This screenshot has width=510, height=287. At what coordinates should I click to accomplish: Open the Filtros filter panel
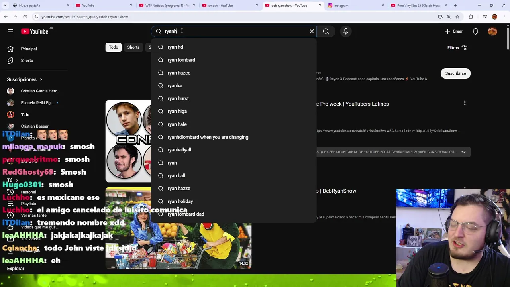457,48
